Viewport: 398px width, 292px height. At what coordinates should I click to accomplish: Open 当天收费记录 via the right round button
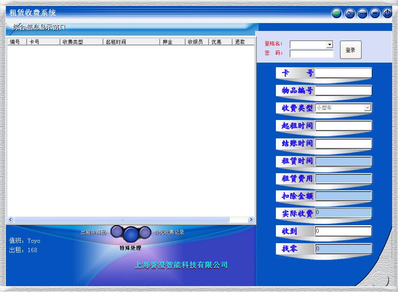145,232
